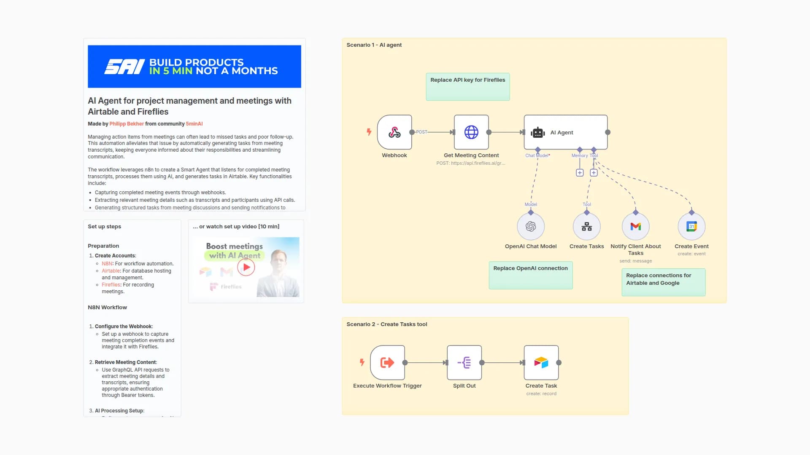
Task: Add a Memory sub-node with plus button
Action: [580, 173]
